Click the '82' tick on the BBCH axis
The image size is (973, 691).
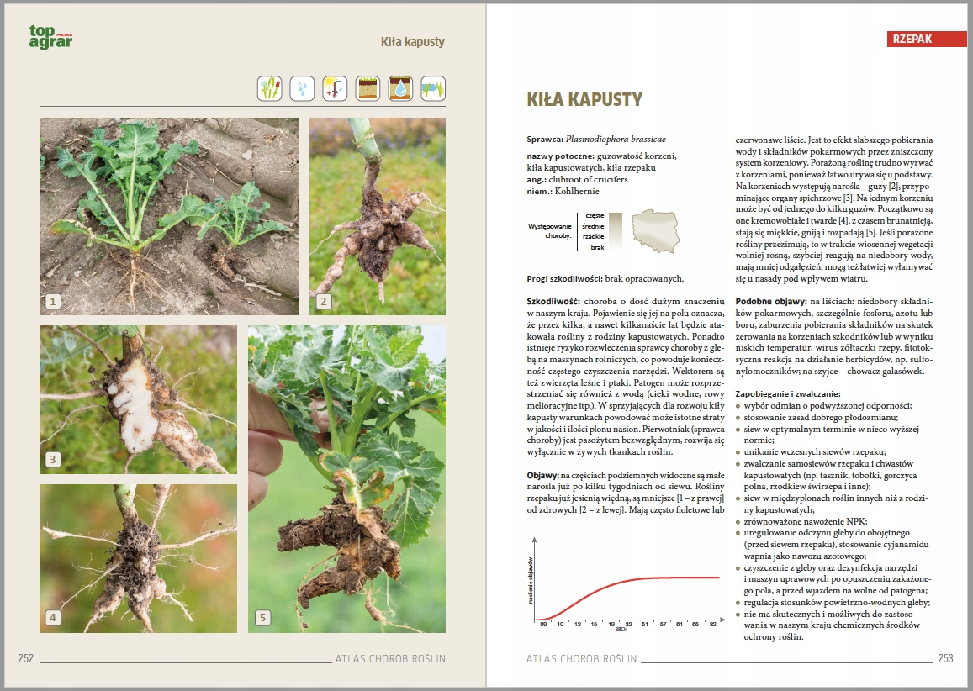click(x=713, y=624)
